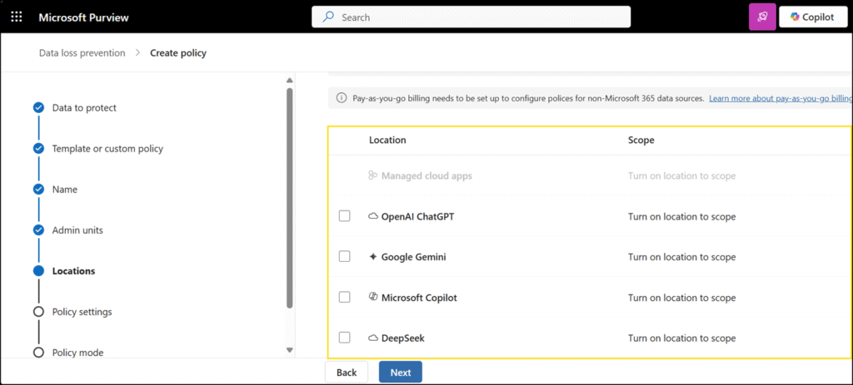Click the DeepSeek cloud icon
Screen dimensions: 853x385
(x=372, y=338)
